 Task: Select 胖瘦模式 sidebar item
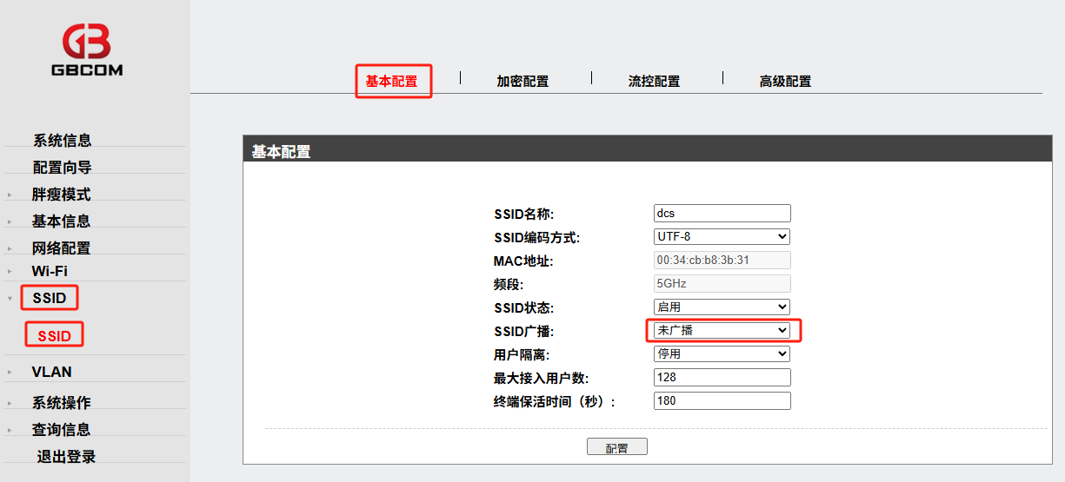click(62, 195)
